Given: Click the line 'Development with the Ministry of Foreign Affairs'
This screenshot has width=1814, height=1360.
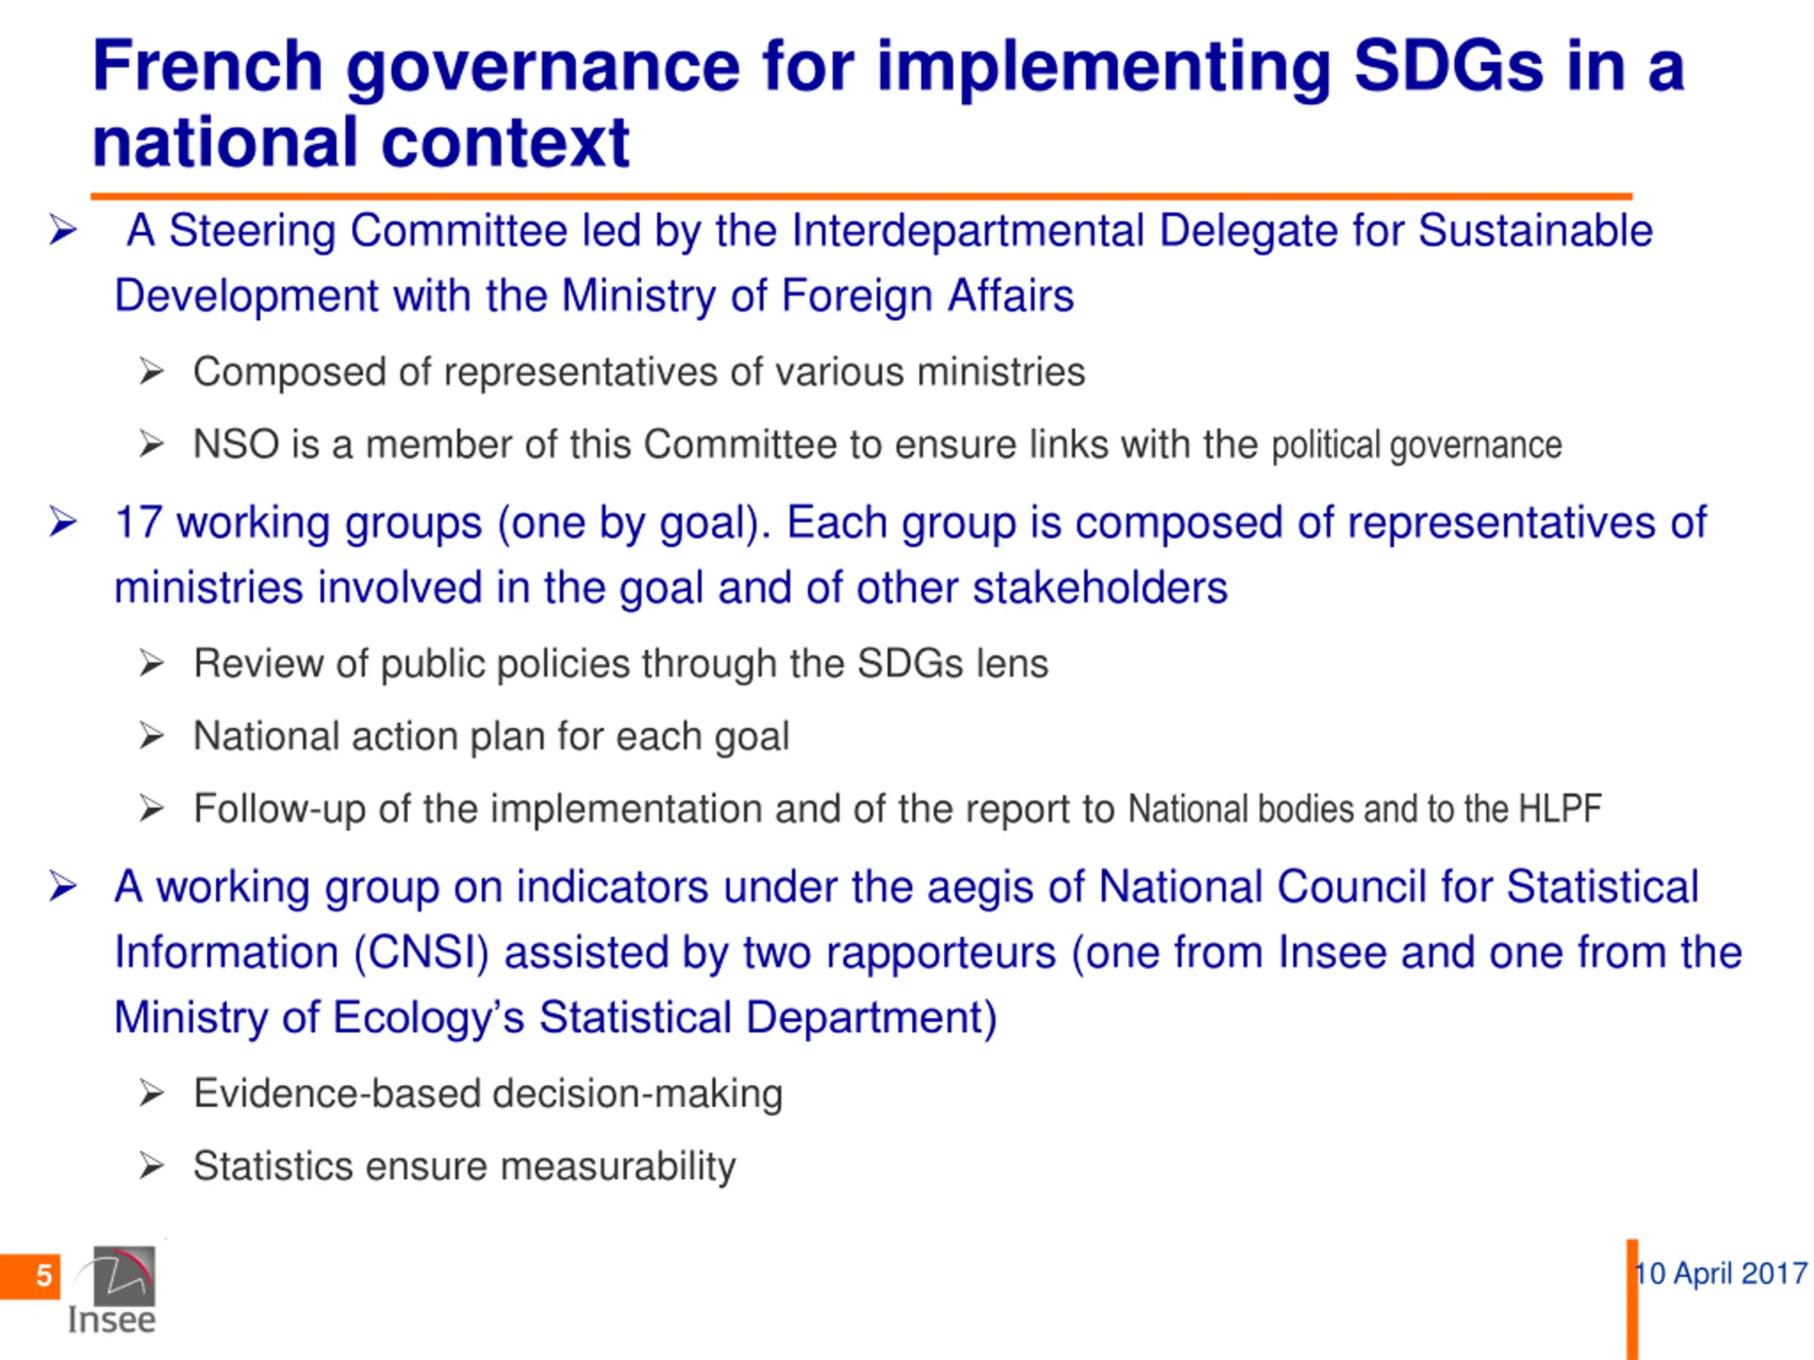Looking at the screenshot, I should [x=594, y=296].
